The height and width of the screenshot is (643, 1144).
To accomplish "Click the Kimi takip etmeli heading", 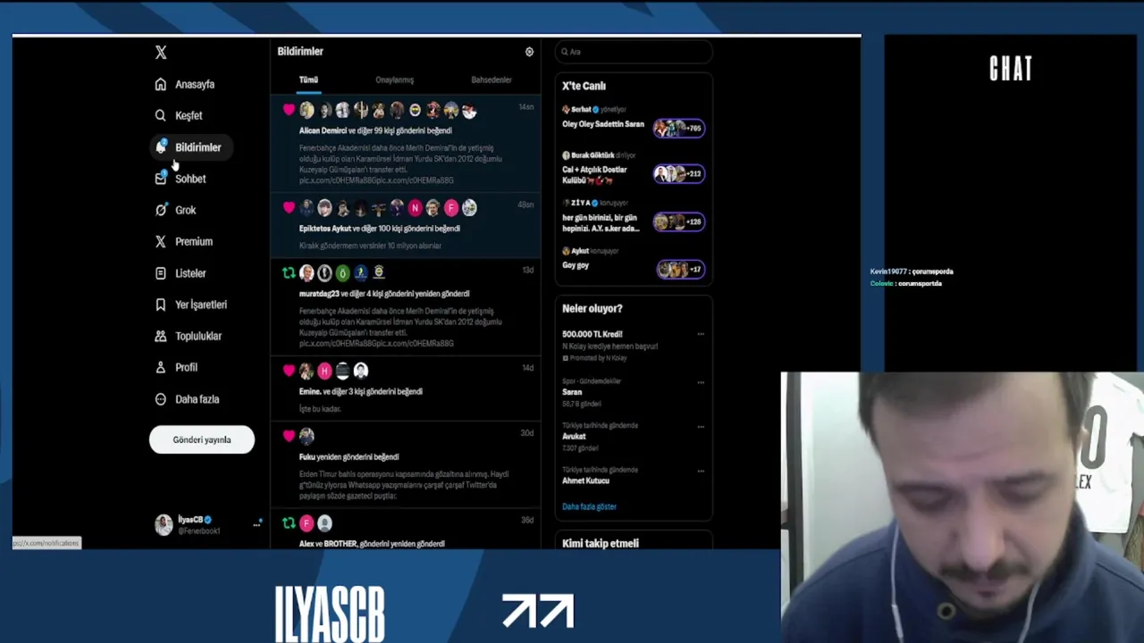I will (x=601, y=543).
